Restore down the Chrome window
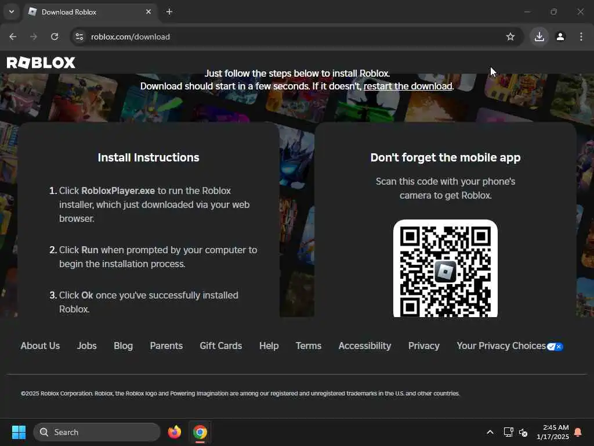Screen dimensions: 594x446 point(554,12)
